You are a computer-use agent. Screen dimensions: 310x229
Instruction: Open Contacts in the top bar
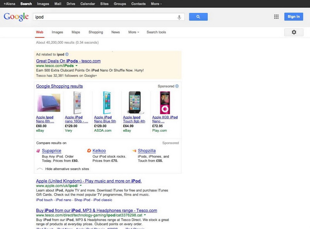click(x=138, y=4)
